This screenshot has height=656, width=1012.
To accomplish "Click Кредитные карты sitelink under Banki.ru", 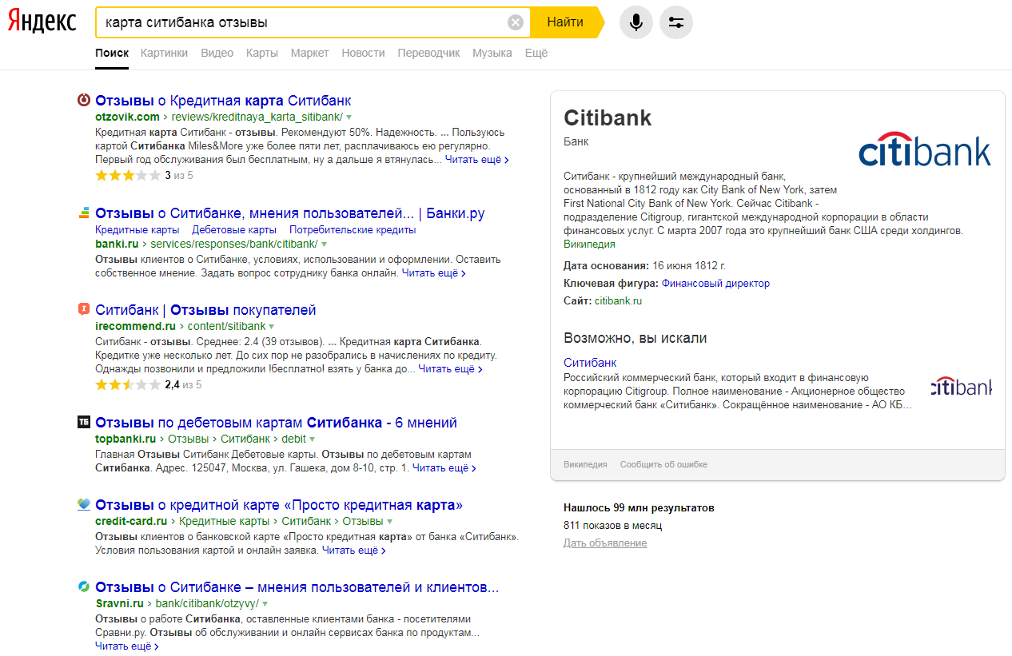I will tap(137, 229).
